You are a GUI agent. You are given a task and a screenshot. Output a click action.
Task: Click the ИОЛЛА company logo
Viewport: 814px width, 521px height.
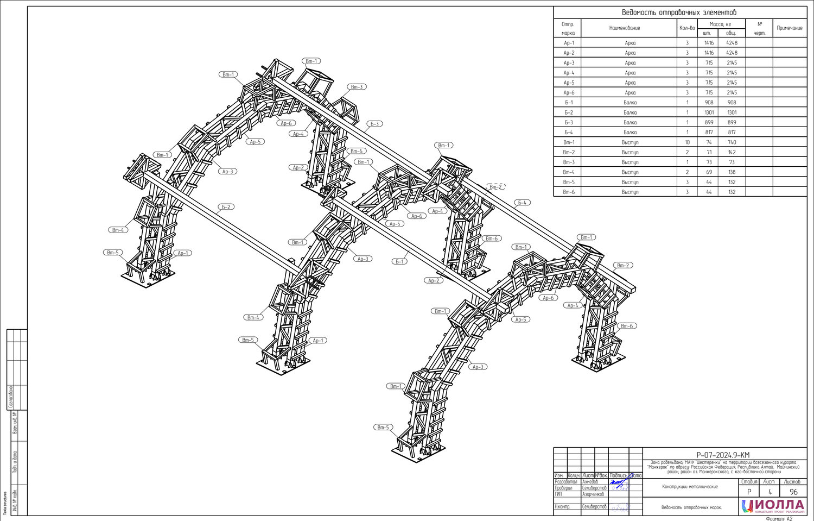(x=773, y=506)
